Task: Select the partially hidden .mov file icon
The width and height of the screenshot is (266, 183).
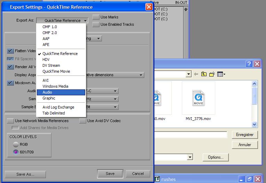Action: coord(158,98)
